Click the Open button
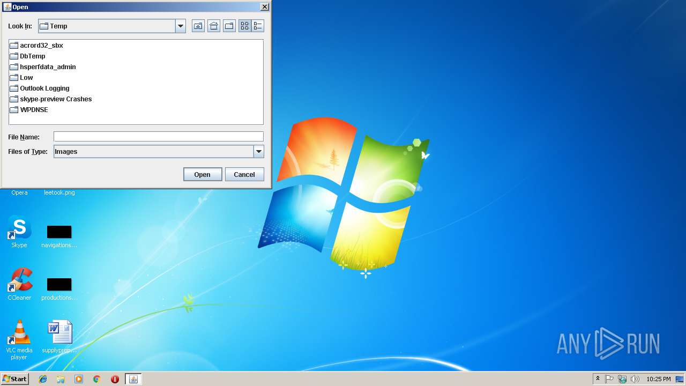This screenshot has height=386, width=686. pyautogui.click(x=203, y=174)
